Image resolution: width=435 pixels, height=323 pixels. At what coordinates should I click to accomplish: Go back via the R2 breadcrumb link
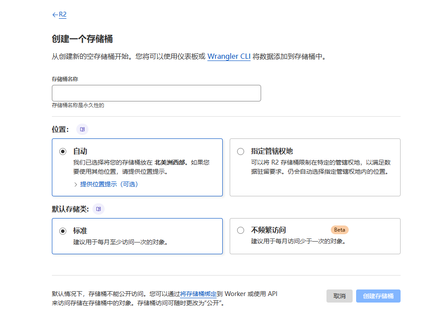[63, 14]
